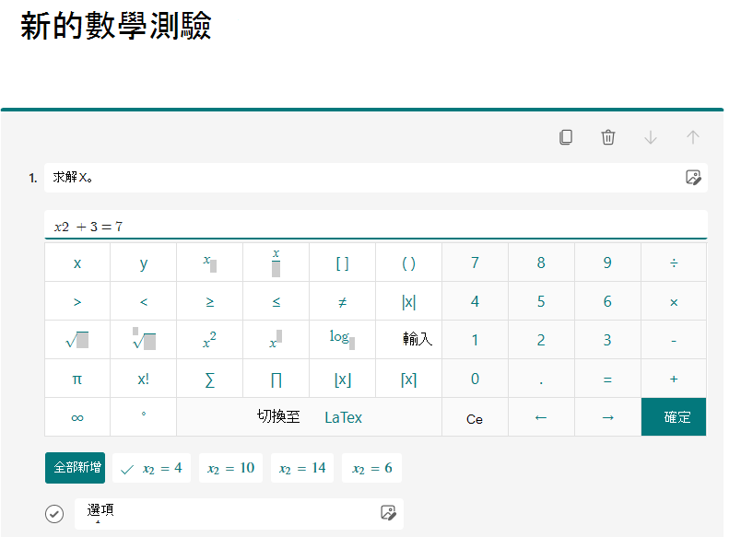Click number 5 key
The height and width of the screenshot is (537, 741).
(541, 301)
